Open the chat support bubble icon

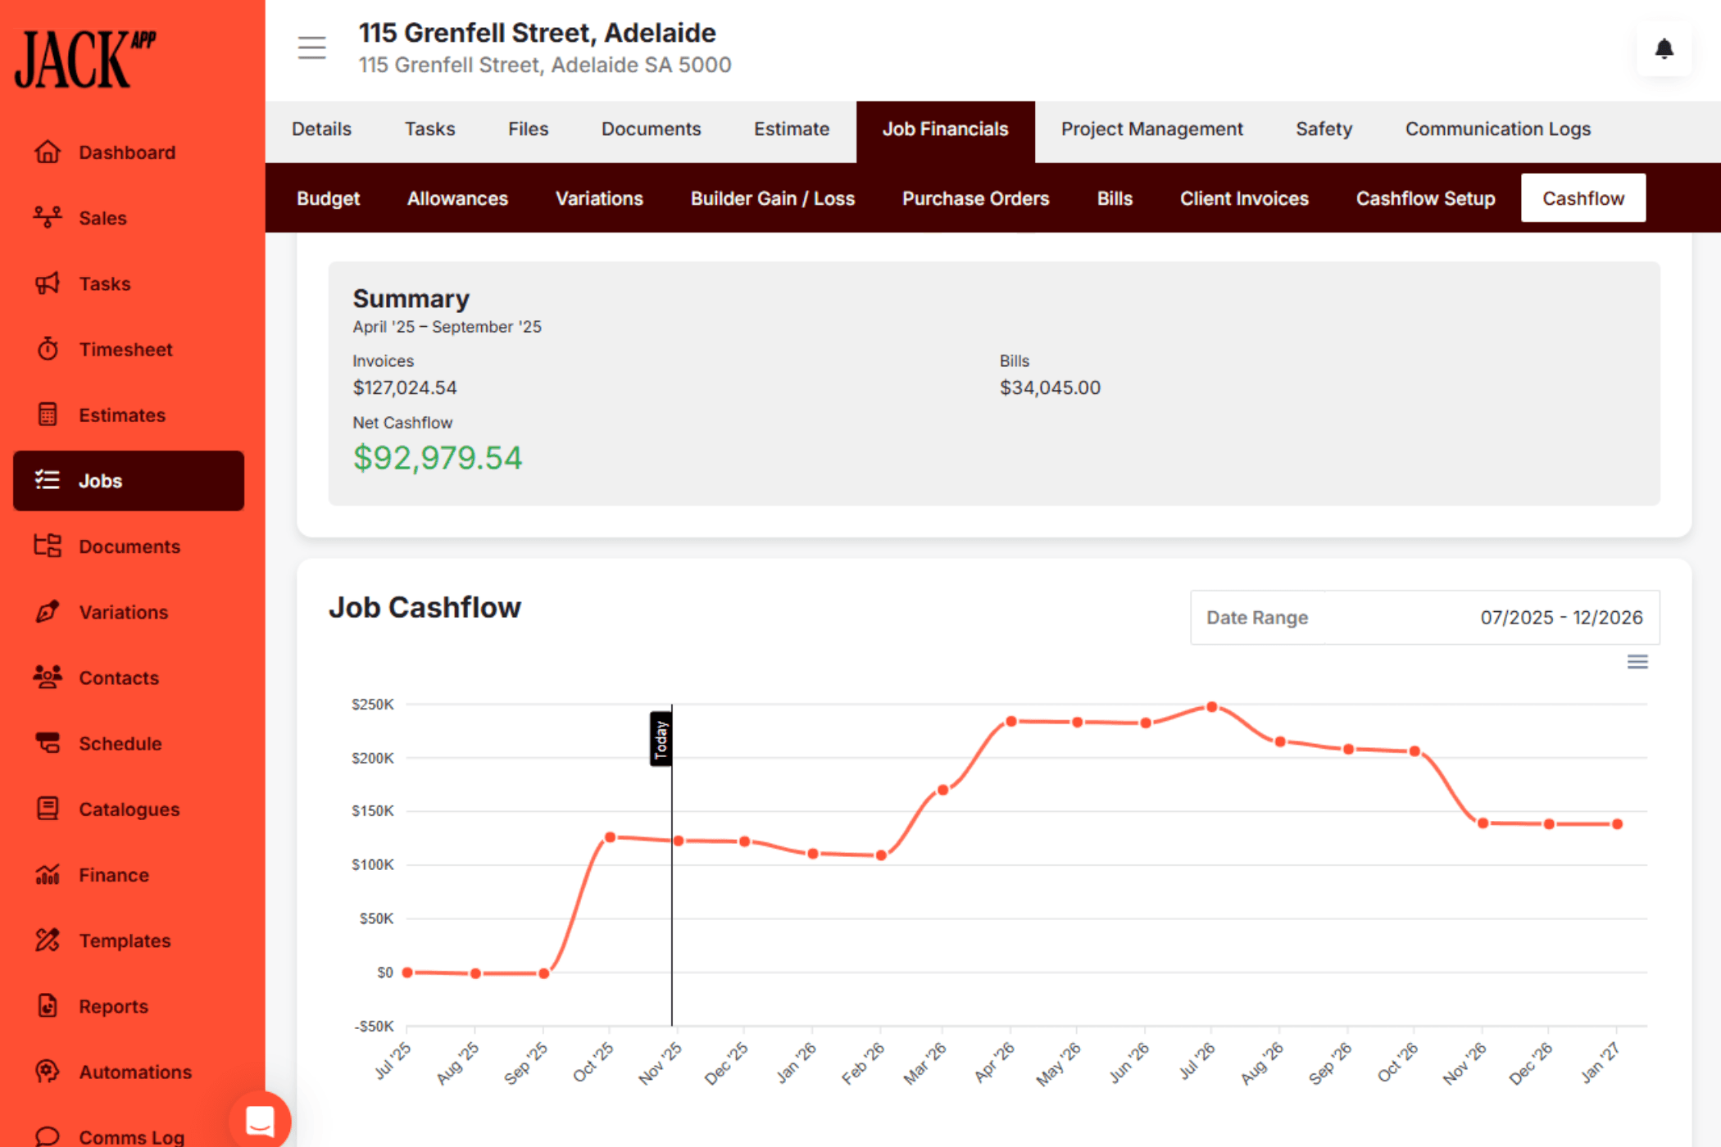click(x=260, y=1121)
